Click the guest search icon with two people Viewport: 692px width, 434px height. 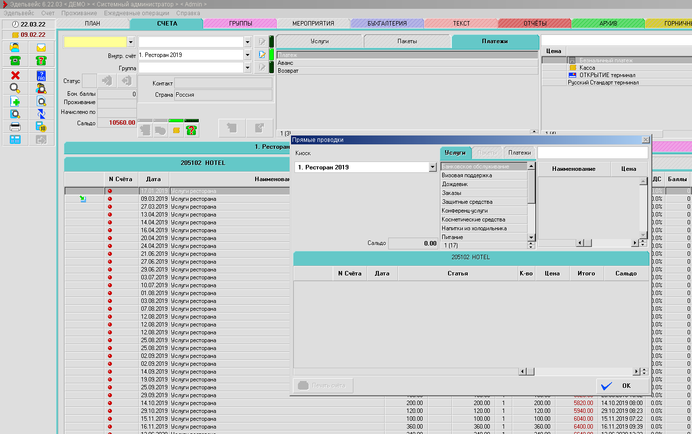[x=41, y=88]
